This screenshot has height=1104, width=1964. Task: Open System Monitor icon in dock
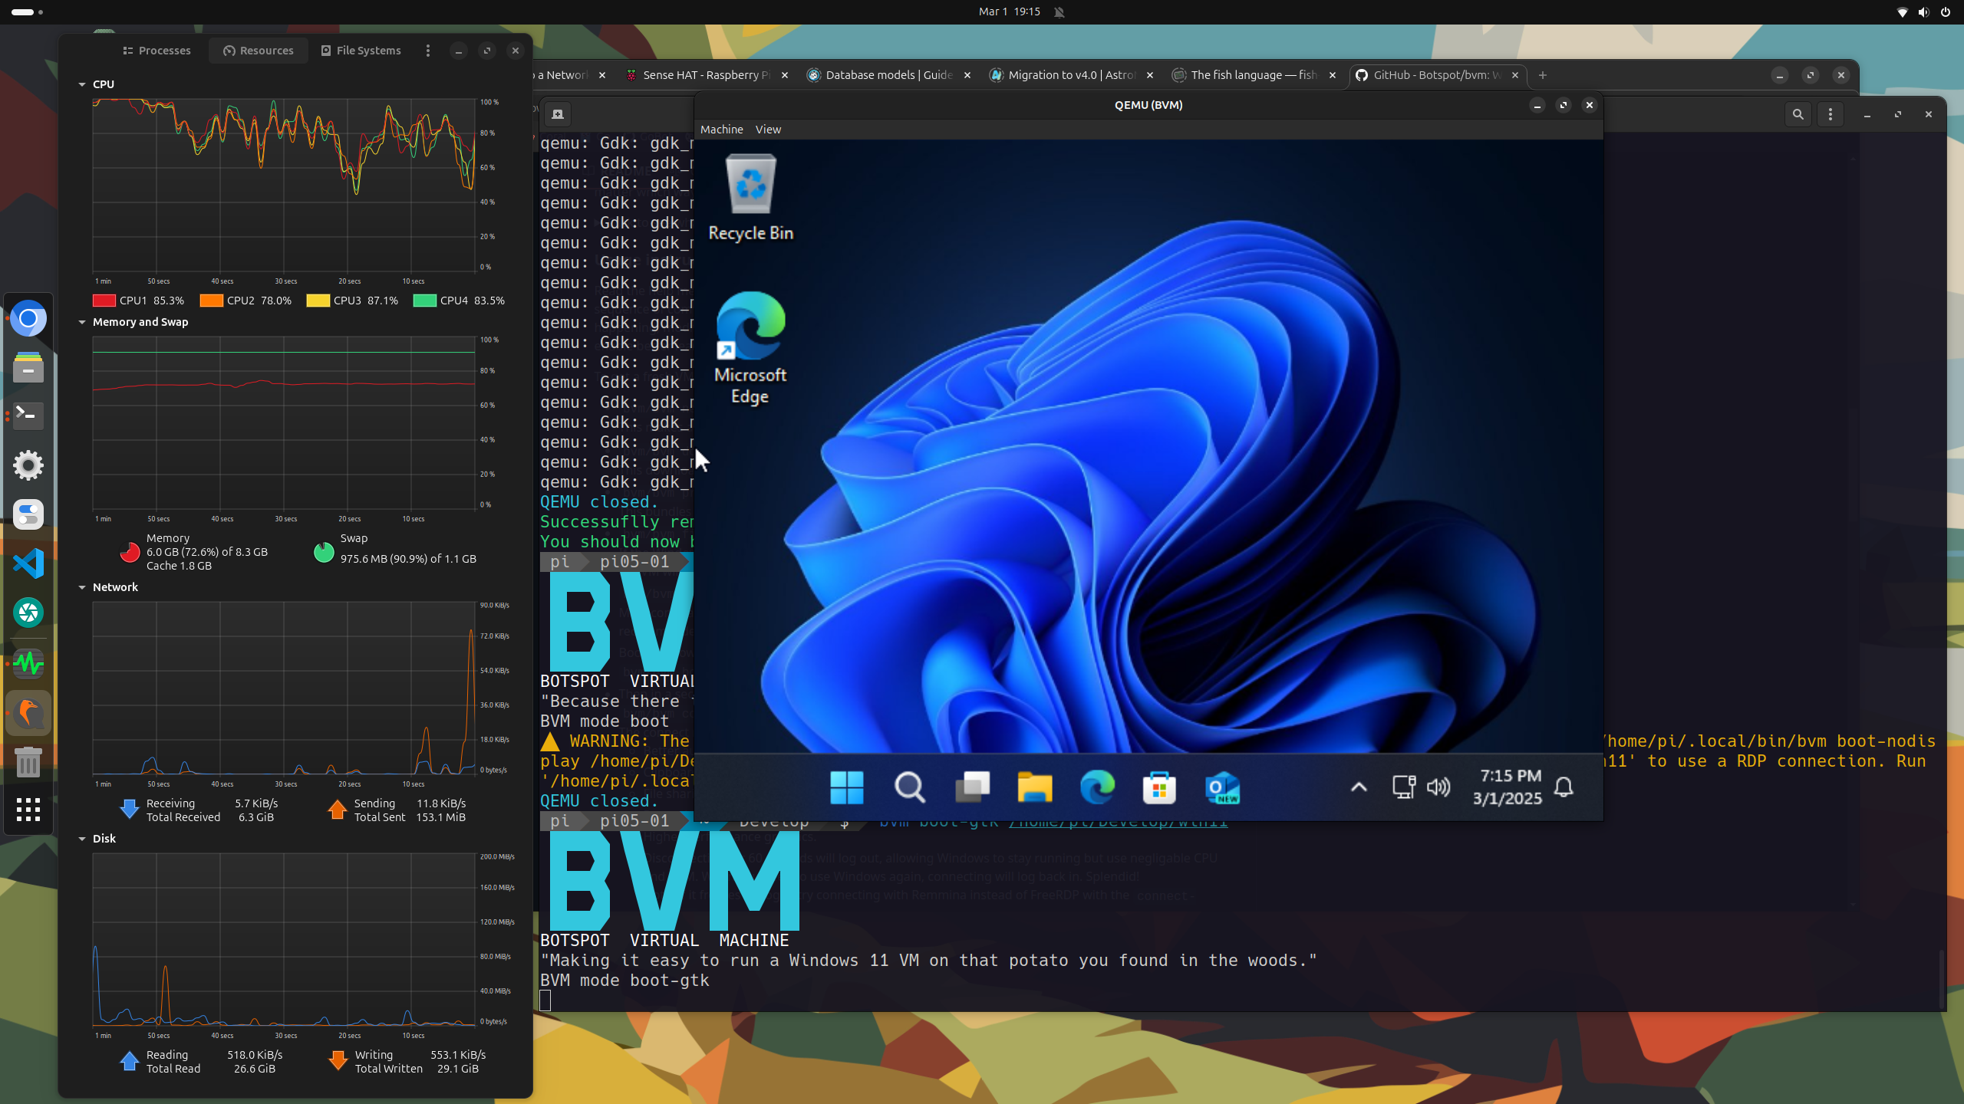28,663
